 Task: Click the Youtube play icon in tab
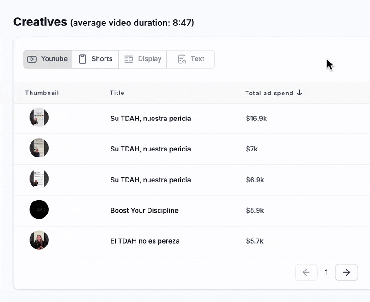pos(32,59)
